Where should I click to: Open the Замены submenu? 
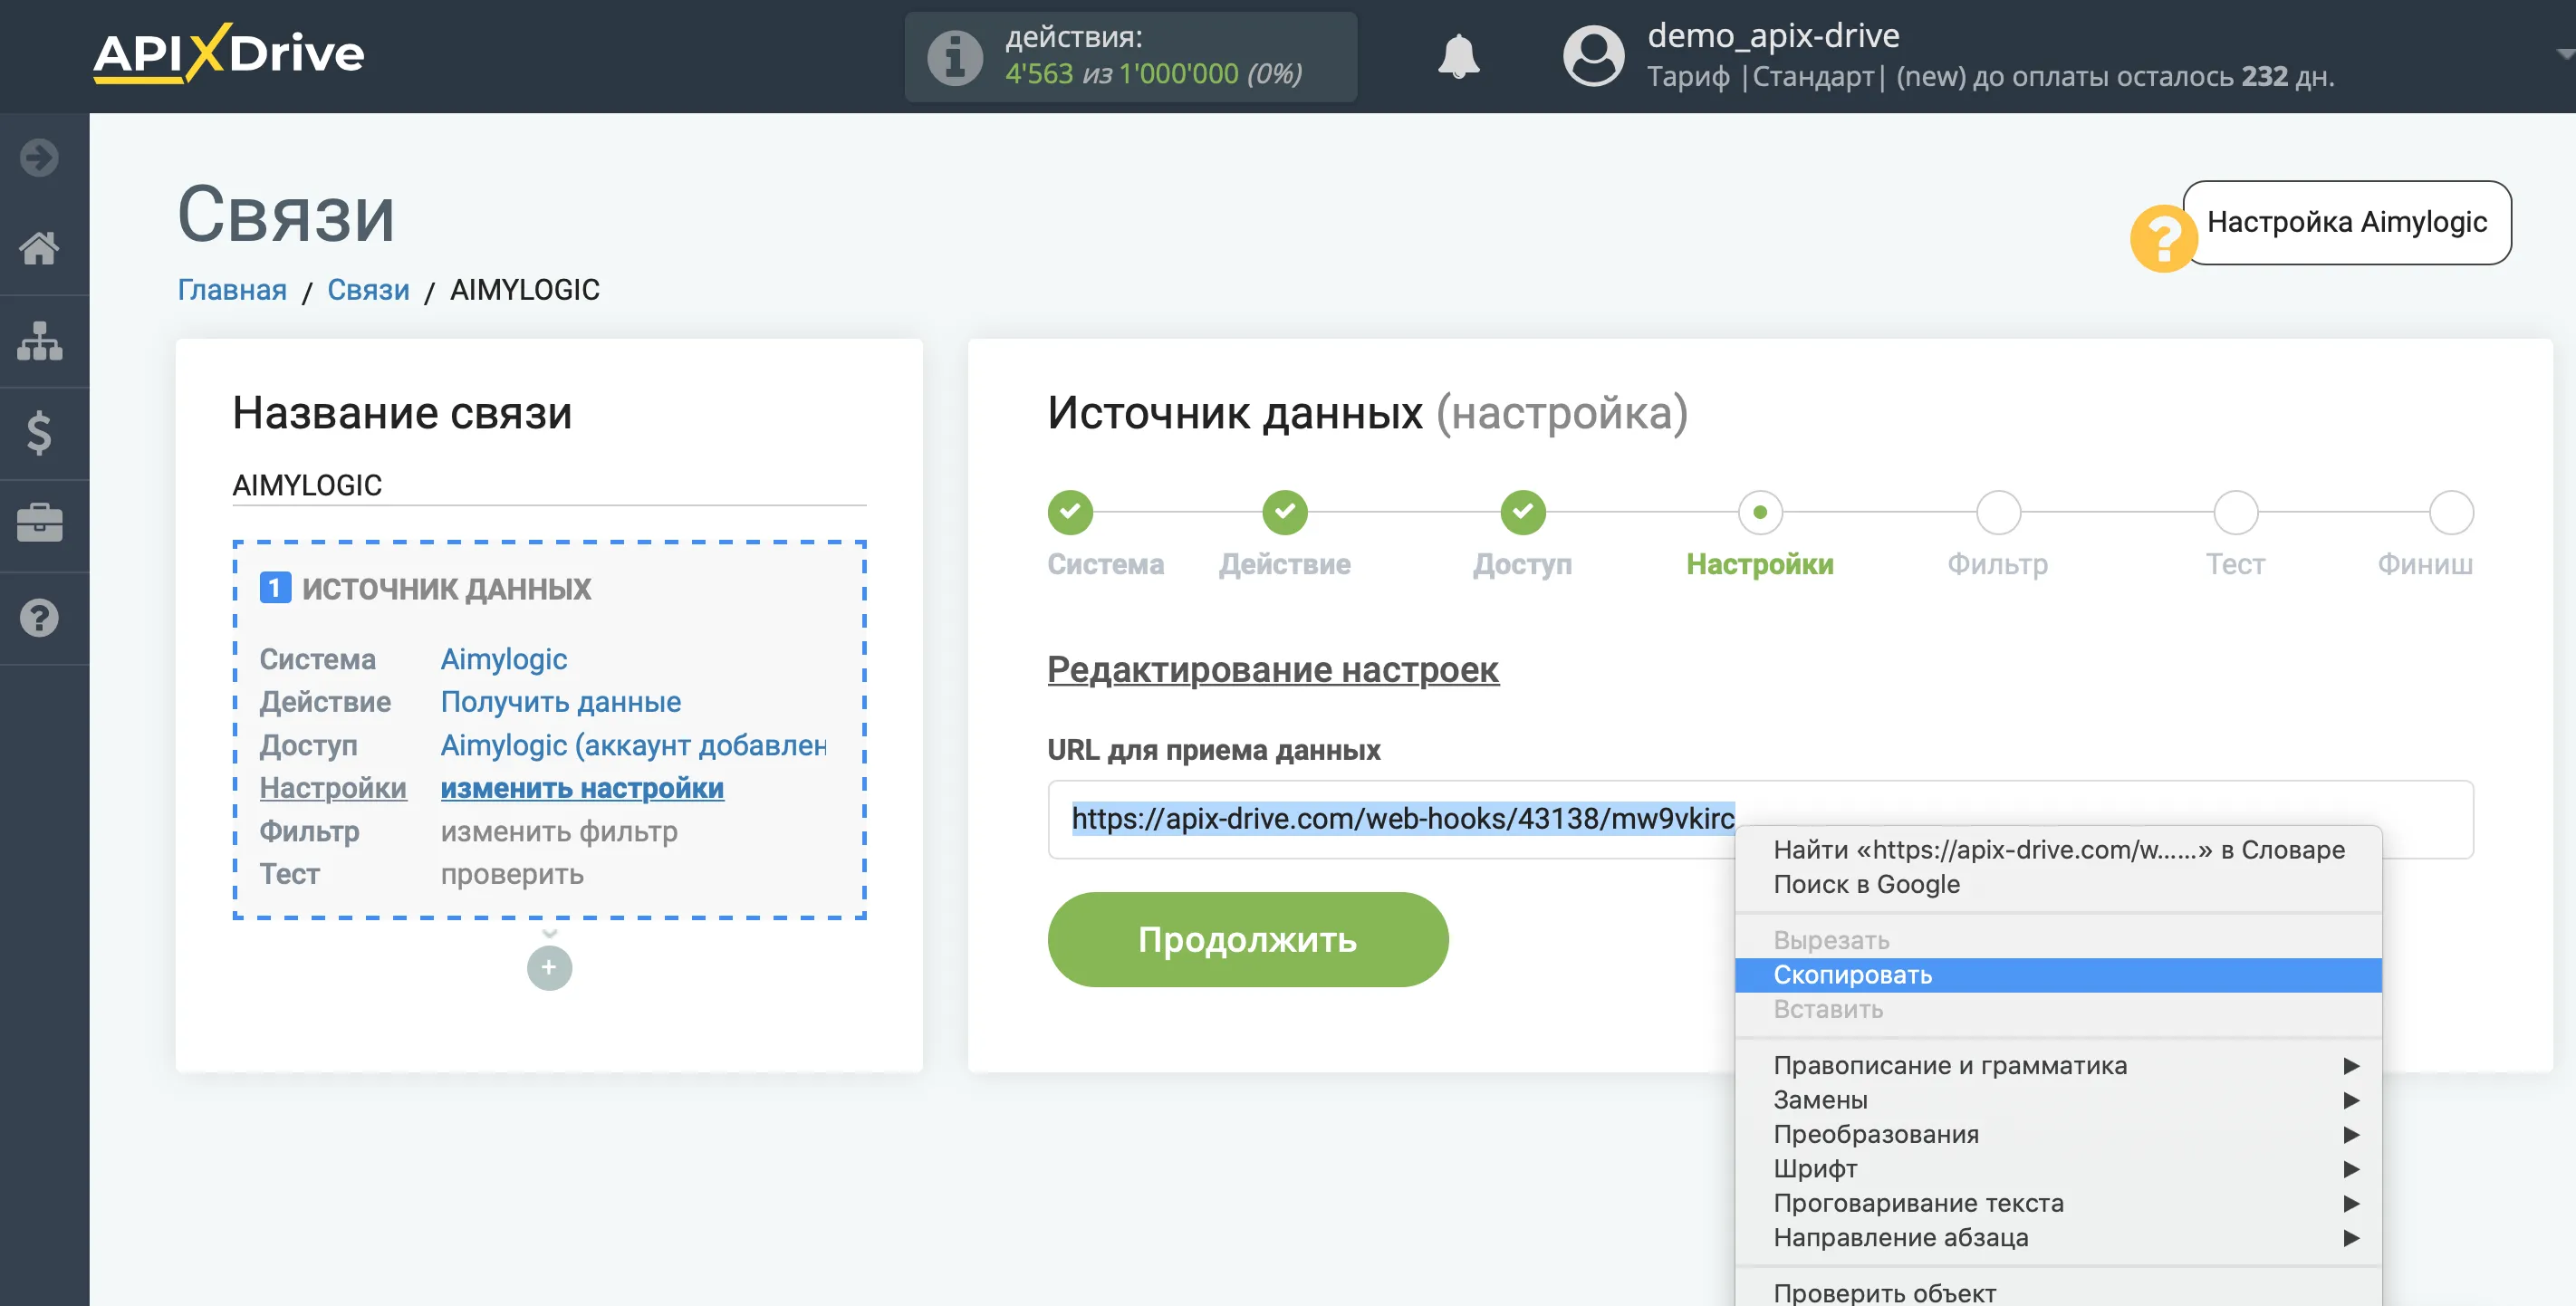pos(2058,1100)
